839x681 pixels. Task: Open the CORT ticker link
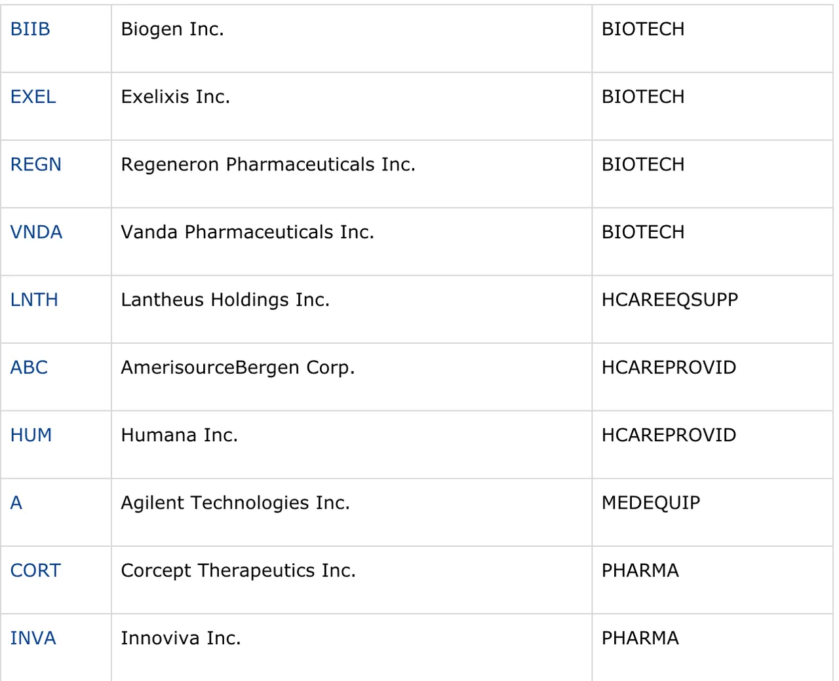(35, 570)
